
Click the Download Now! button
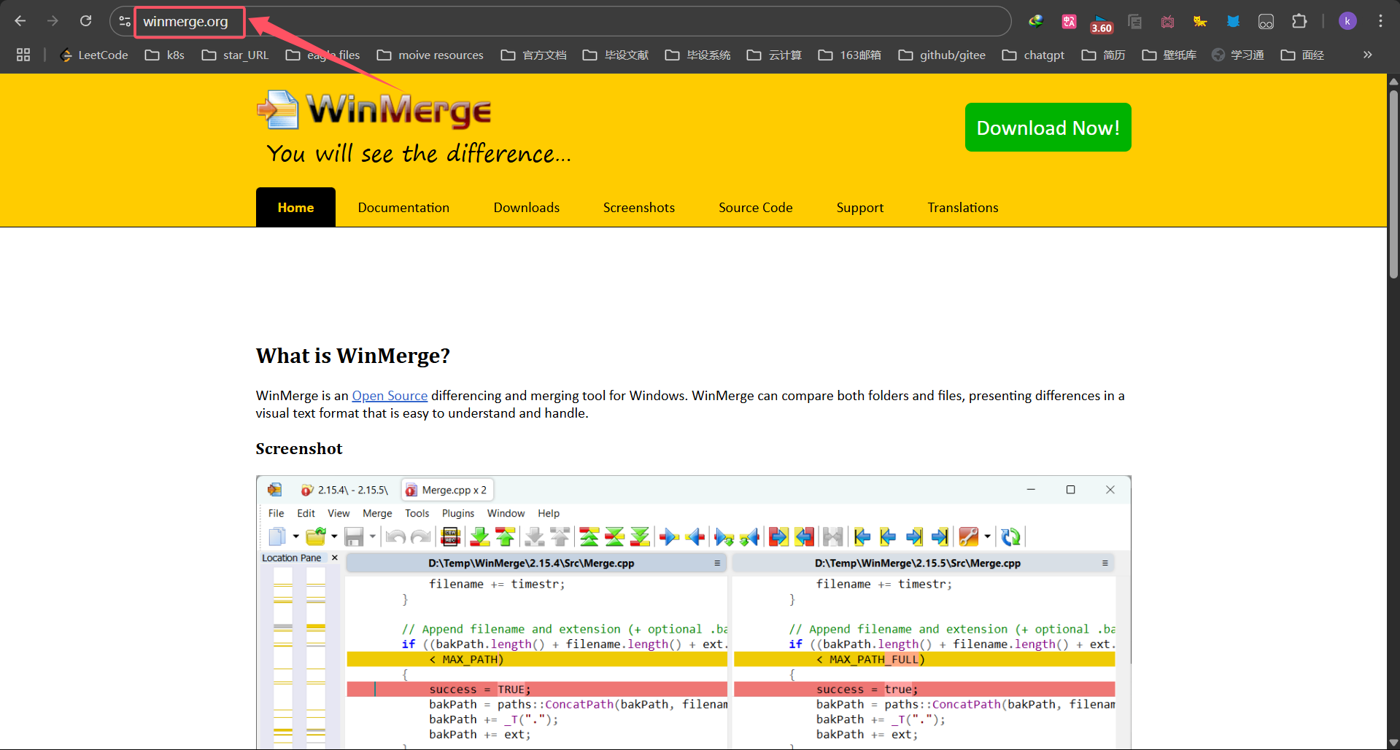[1048, 127]
